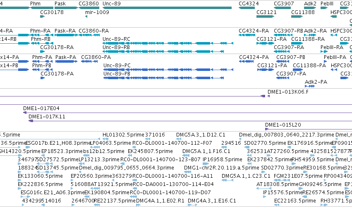This screenshot has width=352, height=207.
Task: Click the PebIII-RA transcript label
Action: click(x=332, y=47)
